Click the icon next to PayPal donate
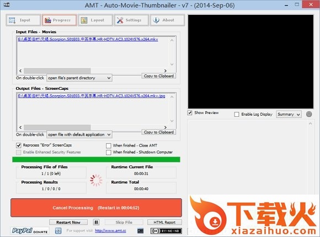The height and width of the screenshot is (237, 320). [x=58, y=231]
